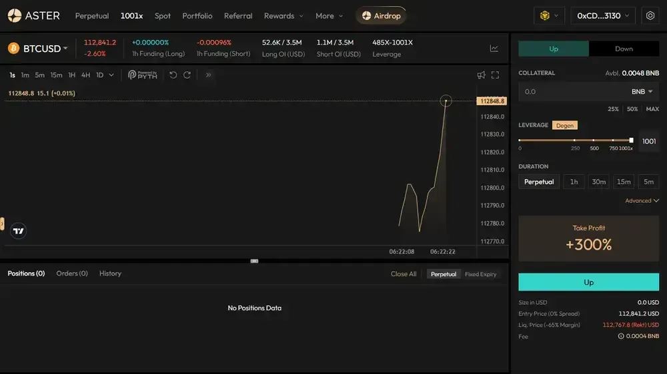Click the chart undo arrow icon

click(173, 75)
